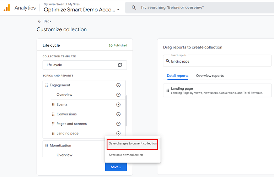Grab the drag handle next to Conversions
Image resolution: width=274 pixels, height=177 pixels.
(53, 114)
